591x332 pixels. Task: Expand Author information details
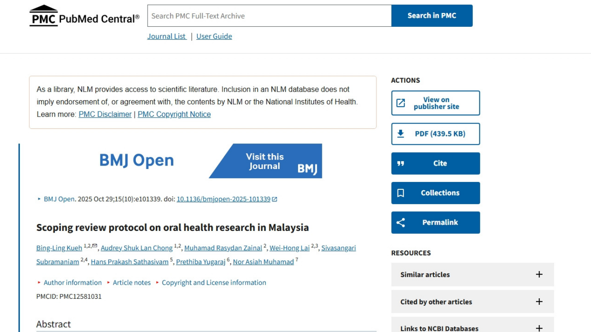click(x=72, y=283)
